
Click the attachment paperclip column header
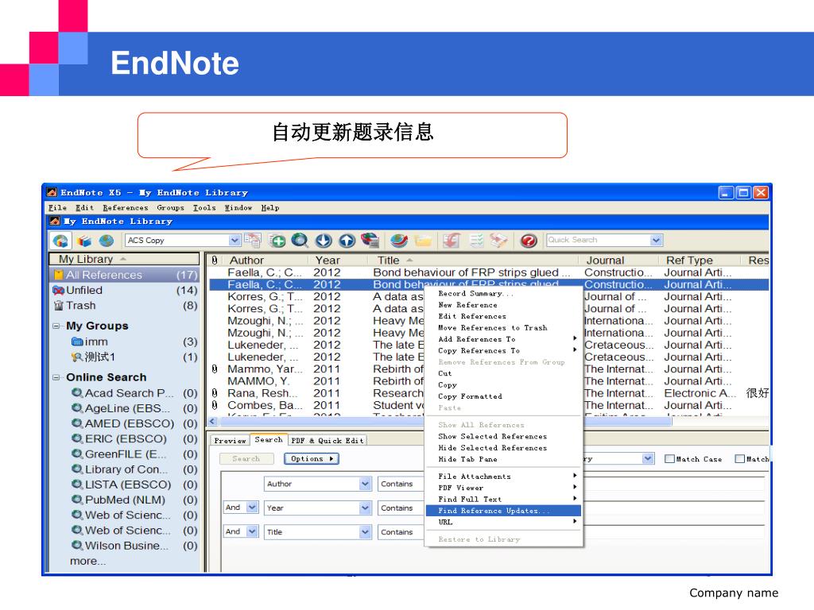tap(215, 261)
